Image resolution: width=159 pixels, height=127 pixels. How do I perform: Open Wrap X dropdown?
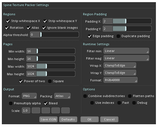pos(120,65)
